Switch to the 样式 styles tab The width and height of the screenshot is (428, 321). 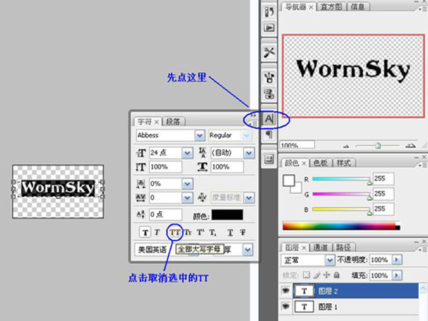tap(343, 163)
